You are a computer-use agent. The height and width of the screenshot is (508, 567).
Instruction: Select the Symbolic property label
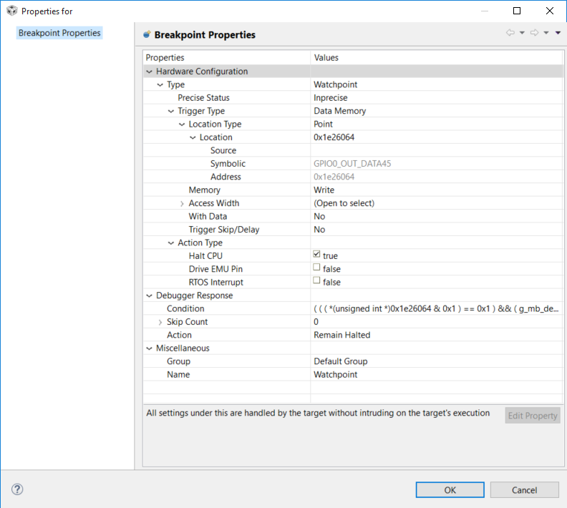(228, 164)
